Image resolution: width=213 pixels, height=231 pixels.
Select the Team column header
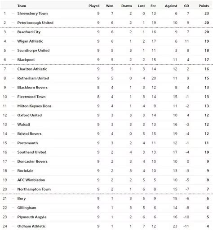click(22, 6)
